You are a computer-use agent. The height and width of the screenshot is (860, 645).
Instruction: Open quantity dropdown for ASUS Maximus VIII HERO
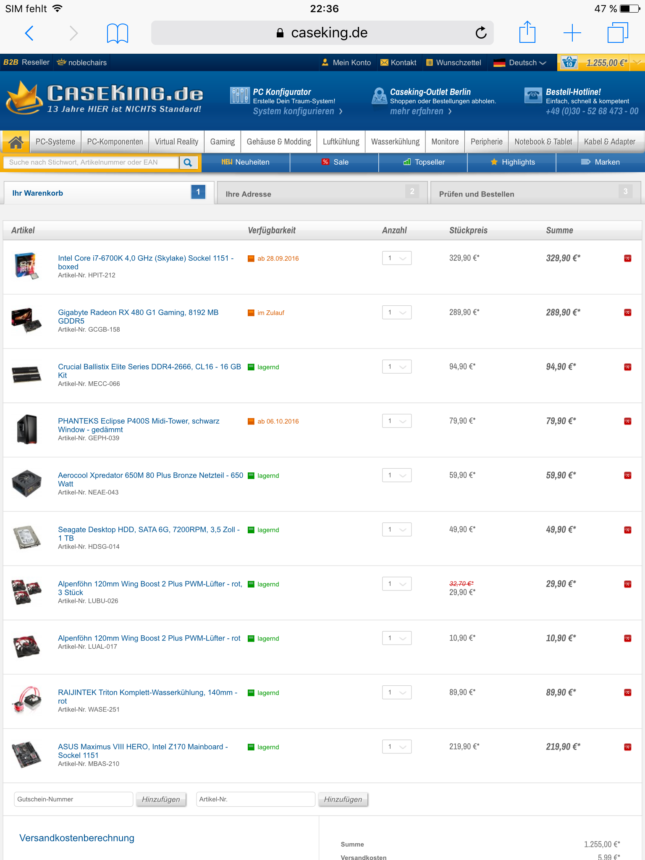point(397,747)
